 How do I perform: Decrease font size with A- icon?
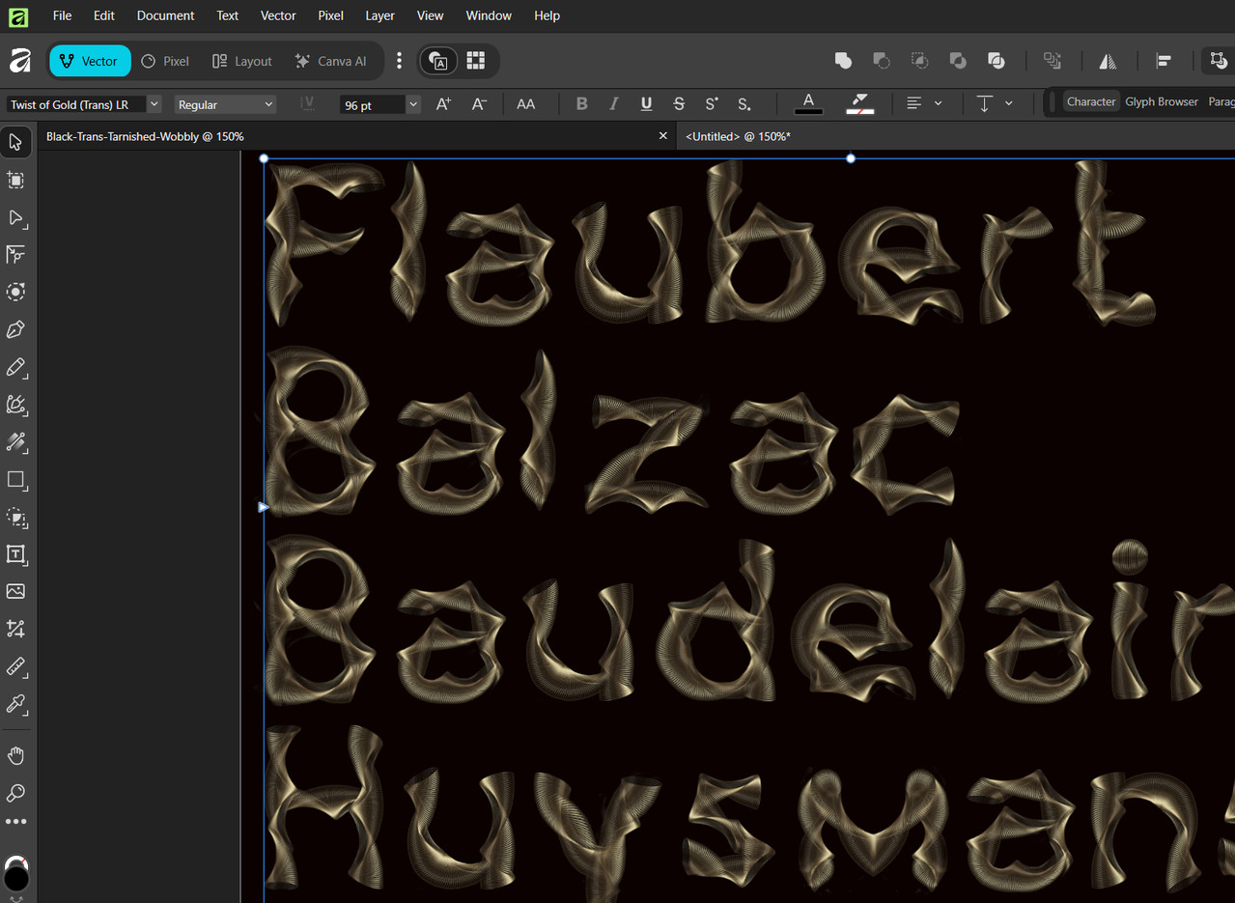pyautogui.click(x=479, y=104)
